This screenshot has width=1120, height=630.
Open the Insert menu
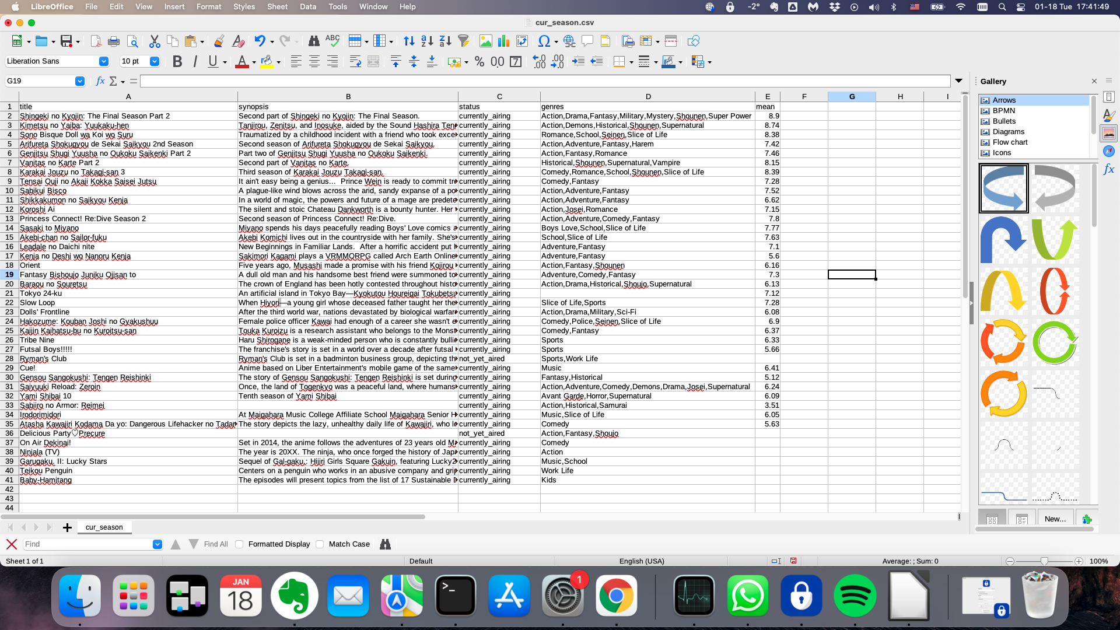pos(174,7)
